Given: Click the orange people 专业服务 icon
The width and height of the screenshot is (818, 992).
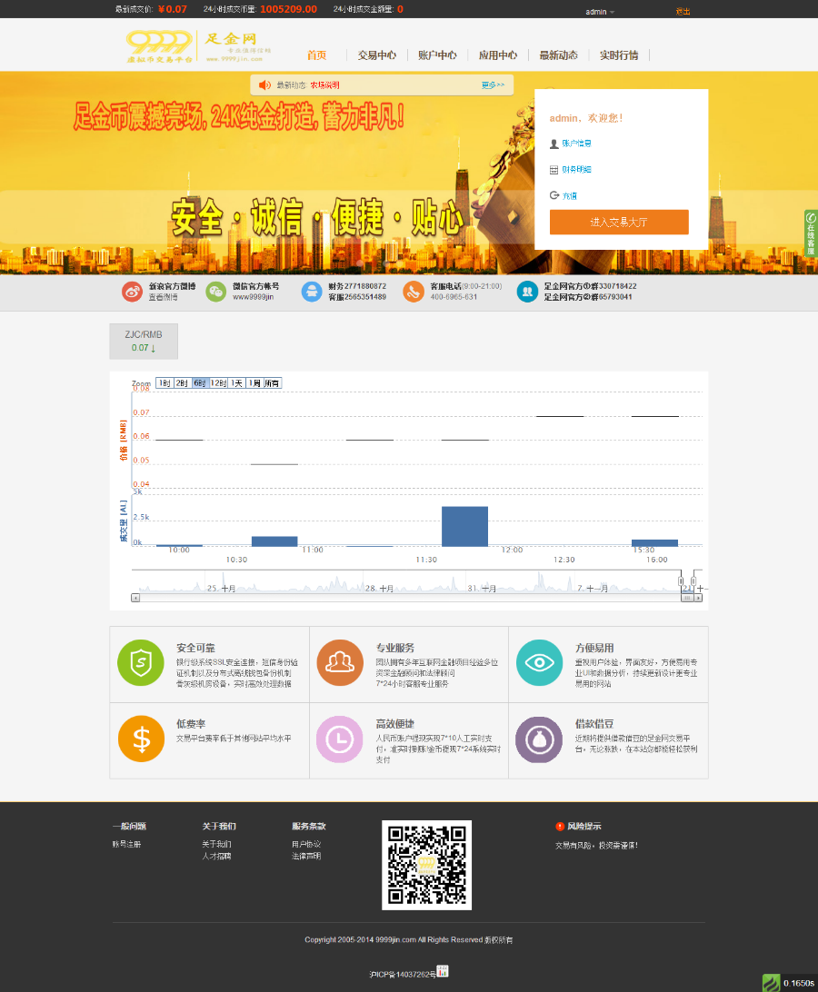Looking at the screenshot, I should coord(340,663).
